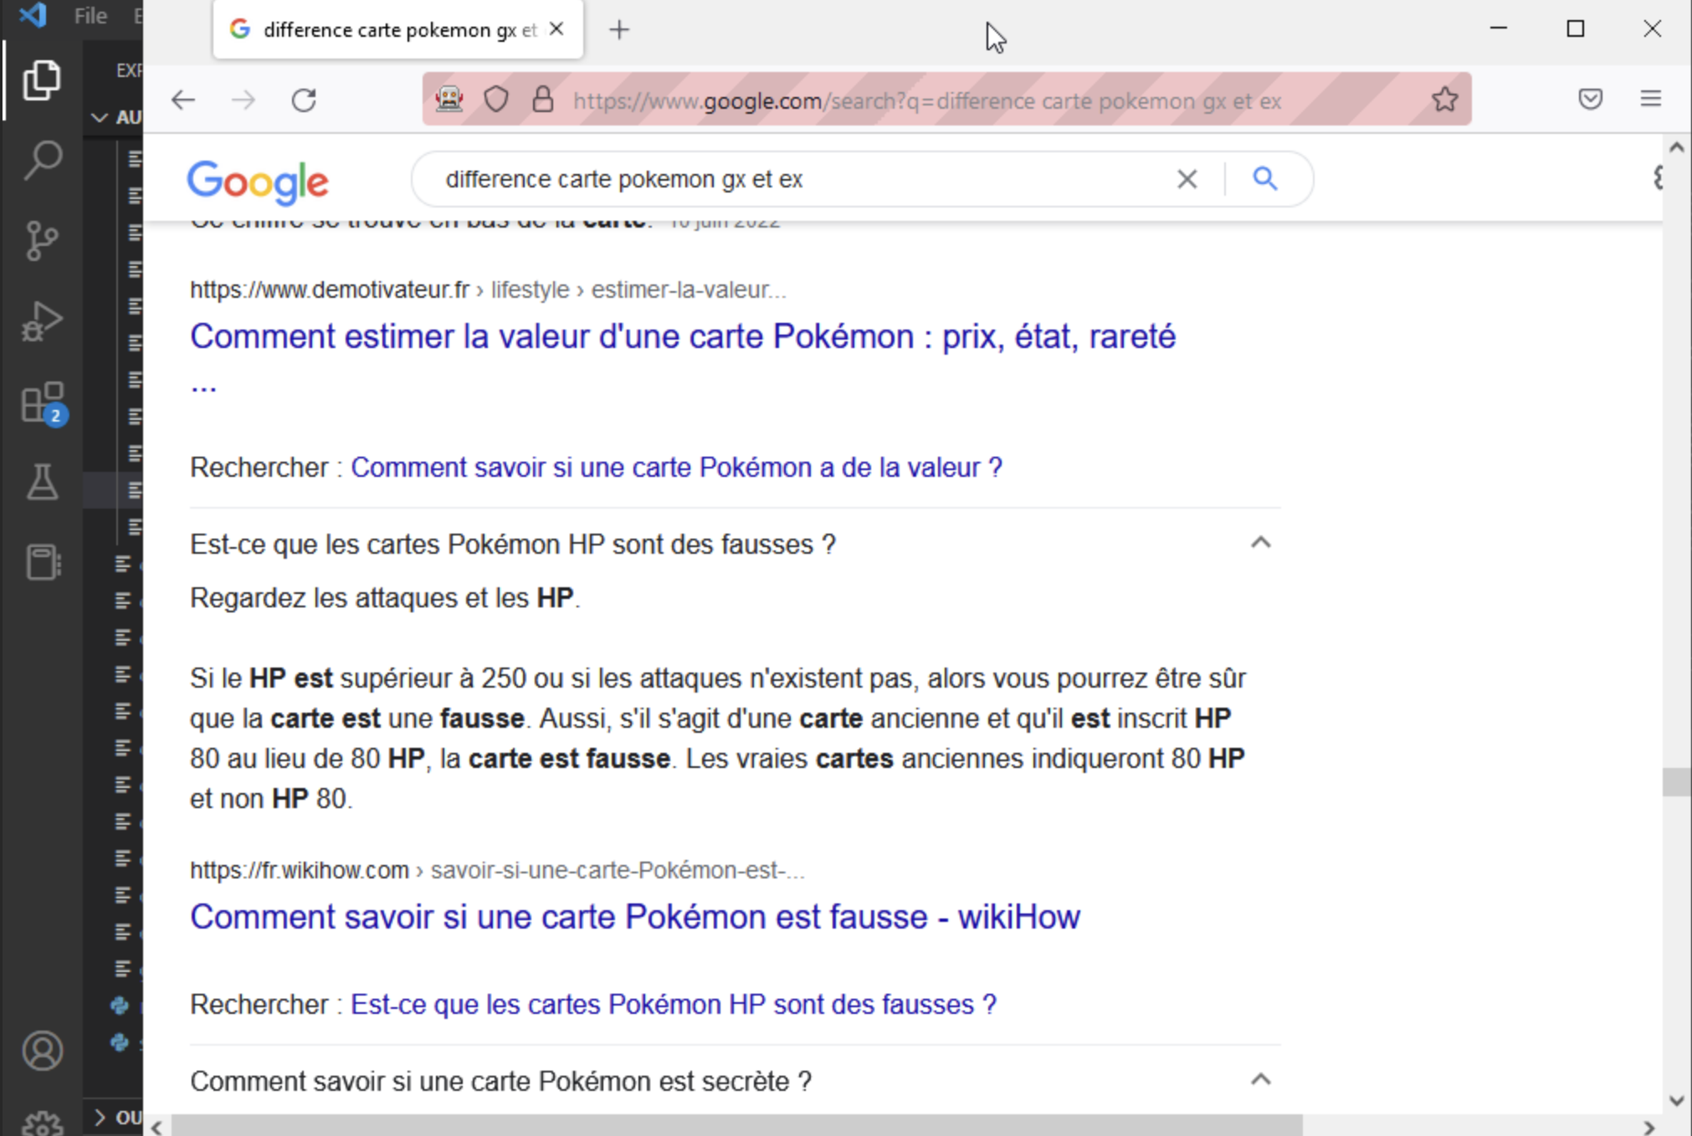Open Firefox application hamburger menu
This screenshot has width=1692, height=1136.
click(x=1651, y=100)
